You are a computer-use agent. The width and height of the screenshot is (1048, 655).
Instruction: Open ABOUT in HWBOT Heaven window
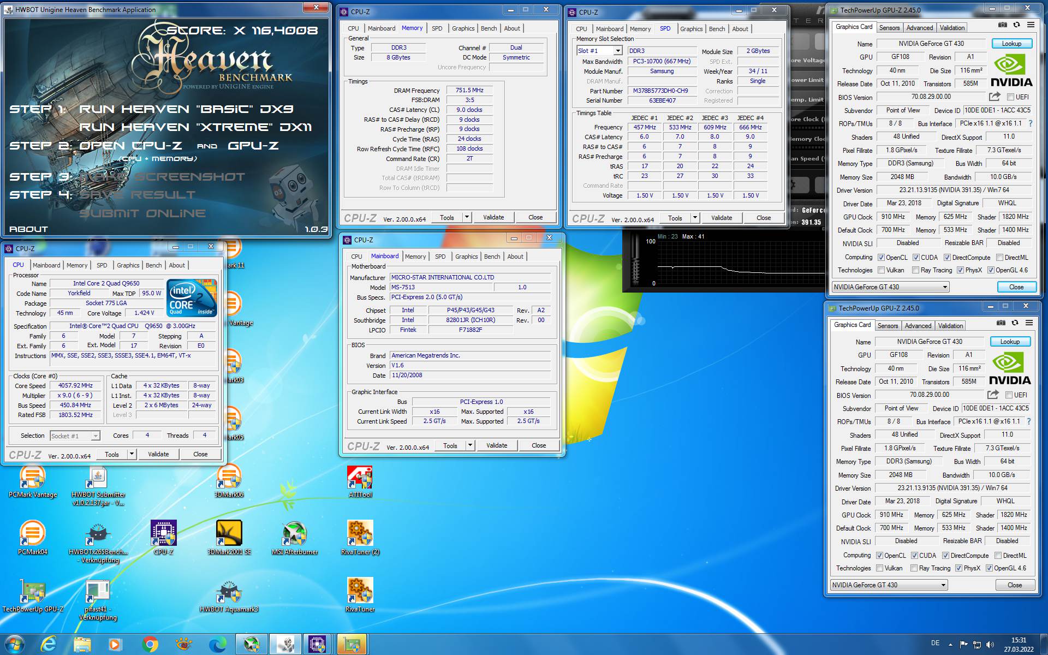tap(28, 229)
